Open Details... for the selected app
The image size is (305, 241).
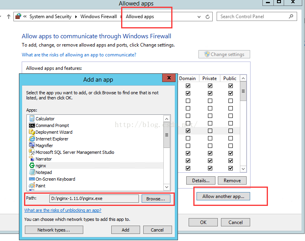click(201, 181)
